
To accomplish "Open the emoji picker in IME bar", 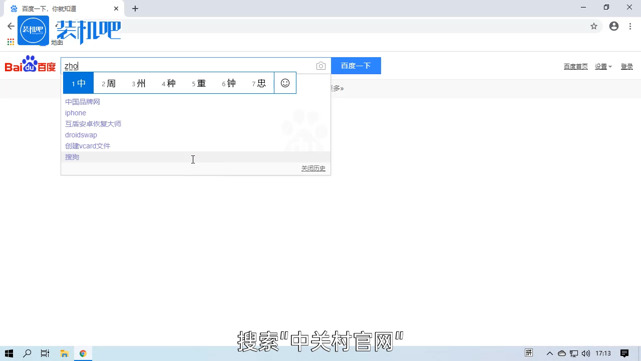I will pyautogui.click(x=285, y=83).
